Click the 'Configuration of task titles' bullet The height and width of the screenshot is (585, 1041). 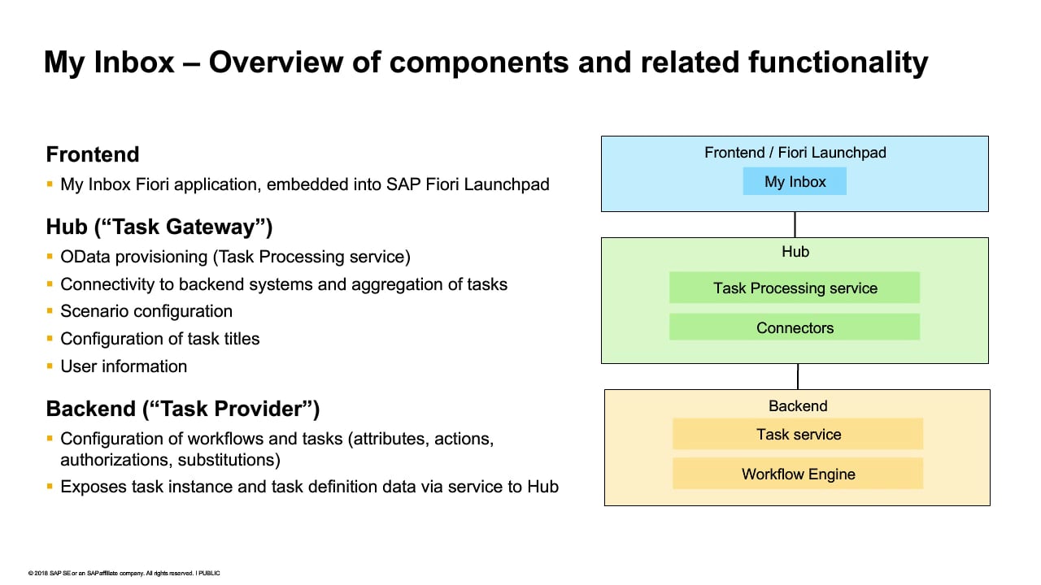(160, 339)
